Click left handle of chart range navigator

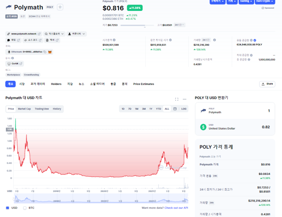point(14,198)
